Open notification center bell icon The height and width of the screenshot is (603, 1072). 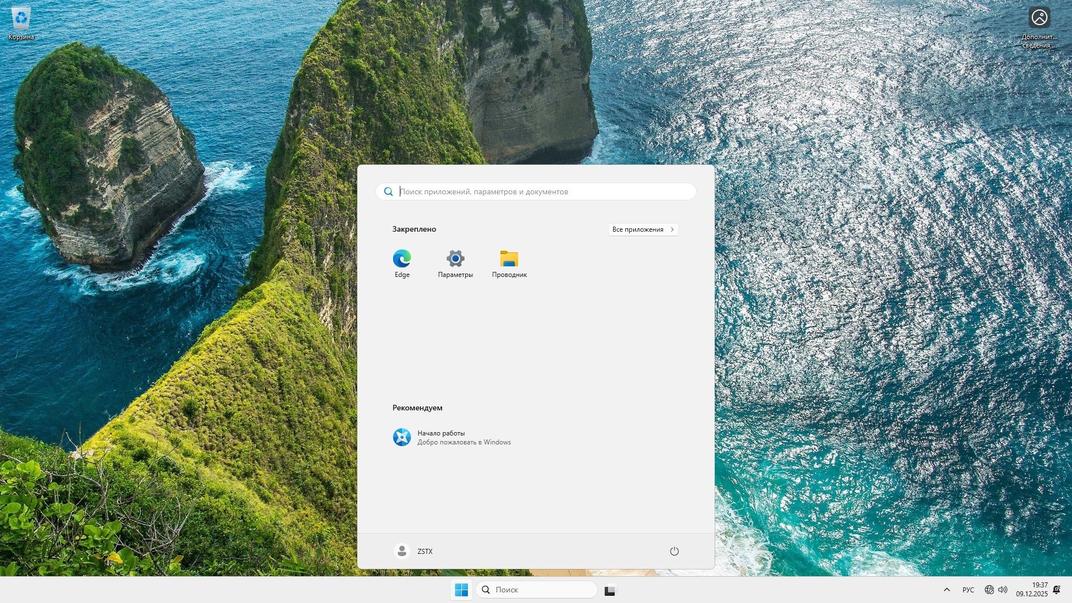[1056, 590]
